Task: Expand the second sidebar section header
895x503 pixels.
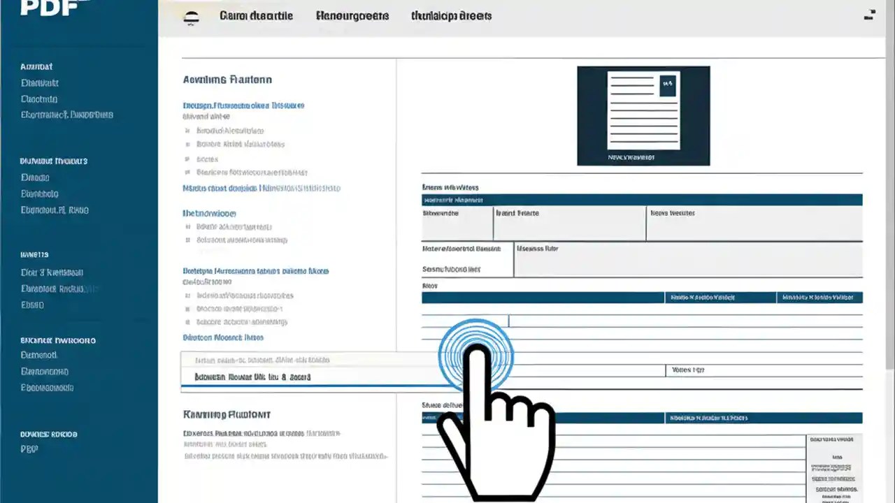Action: (53, 161)
